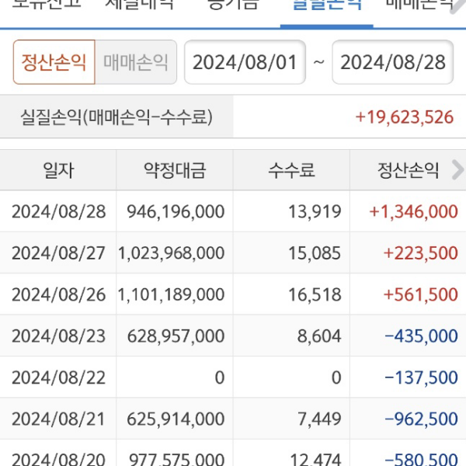This screenshot has width=466, height=466.
Task: Switch to the 증거금 tab
Action: pyautogui.click(x=233, y=5)
